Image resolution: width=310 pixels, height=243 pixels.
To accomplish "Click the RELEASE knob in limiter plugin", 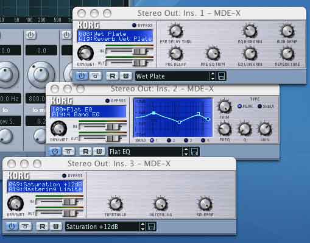I will (x=205, y=204).
